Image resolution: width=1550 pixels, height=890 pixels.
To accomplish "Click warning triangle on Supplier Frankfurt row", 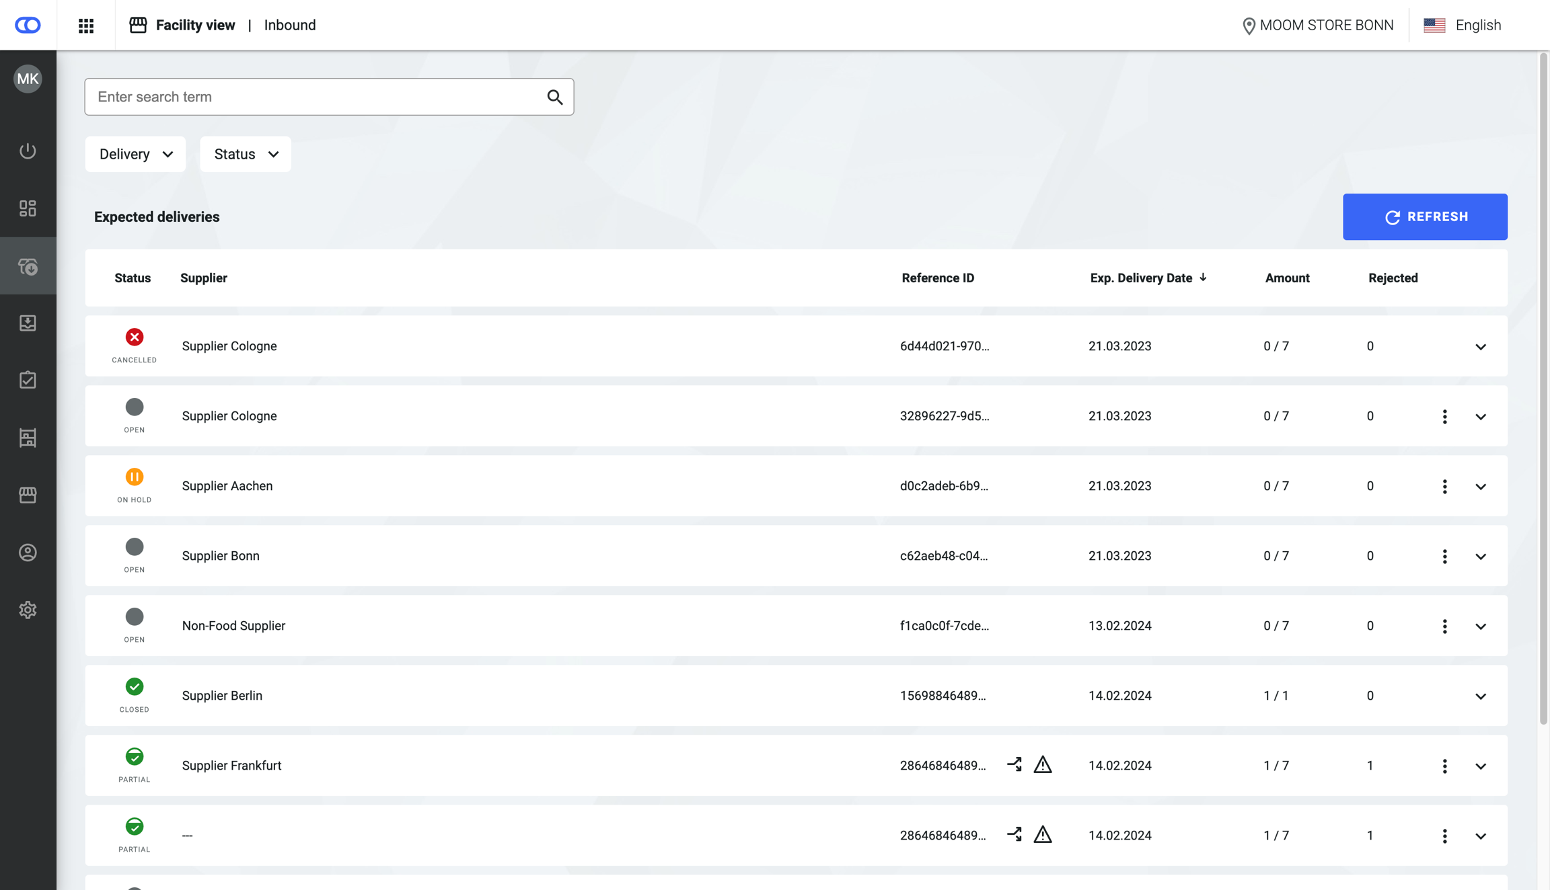I will (1042, 765).
